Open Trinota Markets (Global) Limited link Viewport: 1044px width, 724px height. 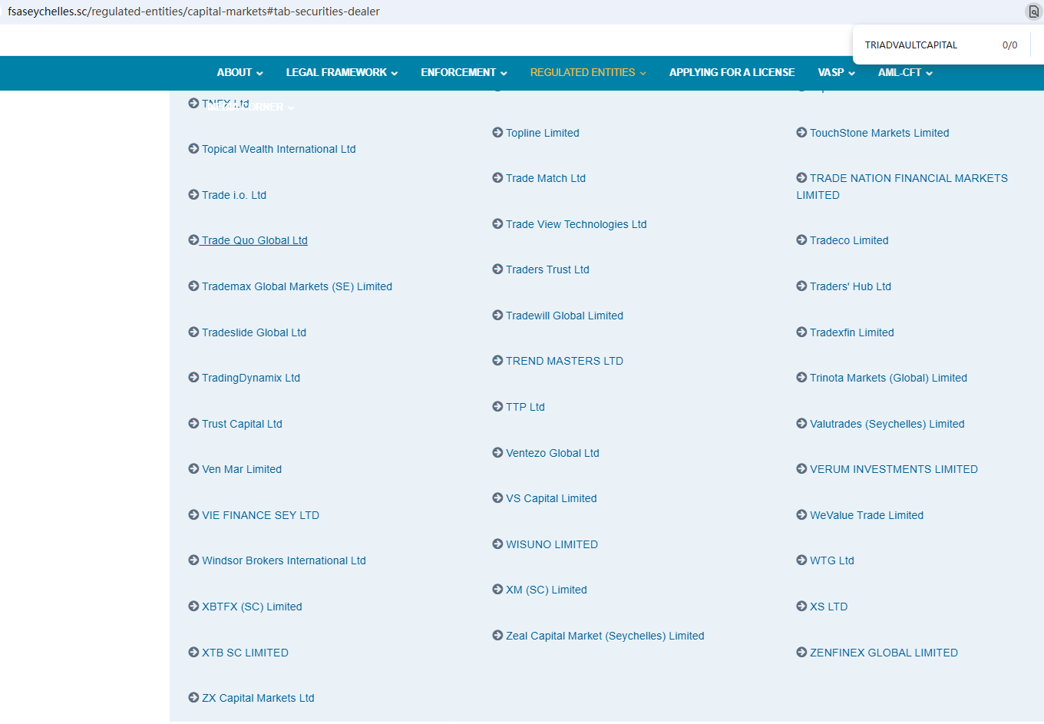(888, 378)
